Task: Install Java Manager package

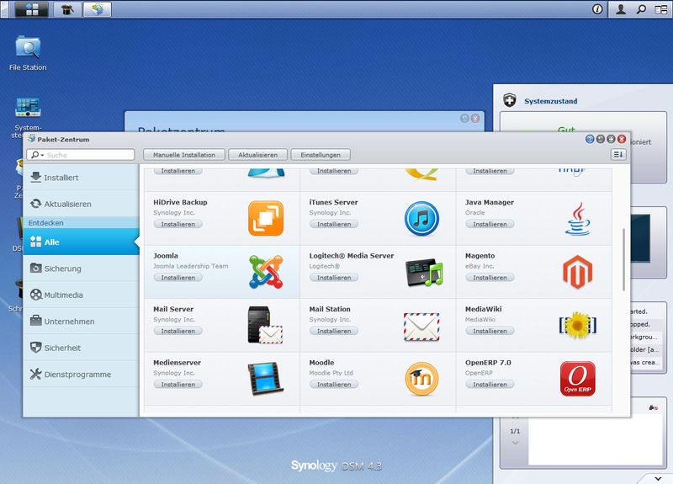Action: (x=490, y=224)
